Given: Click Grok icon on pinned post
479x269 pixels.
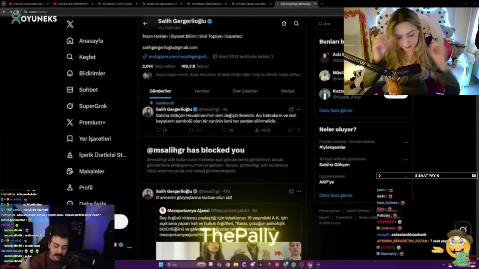Looking at the screenshot, I should 291,109.
